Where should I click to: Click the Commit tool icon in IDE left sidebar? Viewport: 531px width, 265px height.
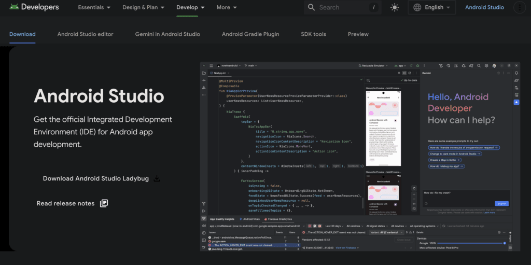tap(204, 80)
